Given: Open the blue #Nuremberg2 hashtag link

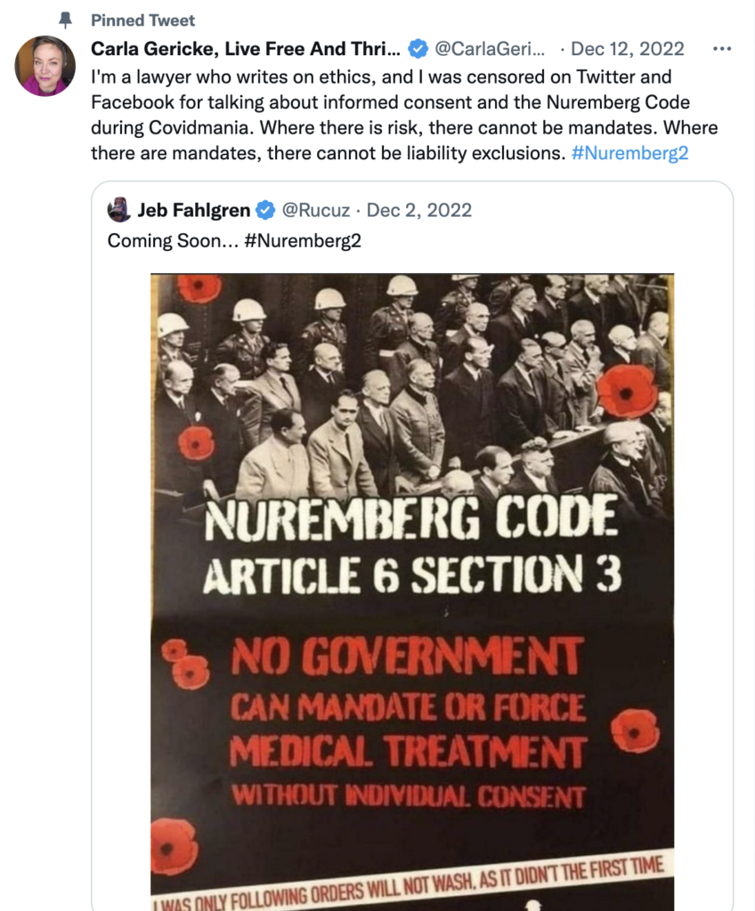Looking at the screenshot, I should [629, 153].
